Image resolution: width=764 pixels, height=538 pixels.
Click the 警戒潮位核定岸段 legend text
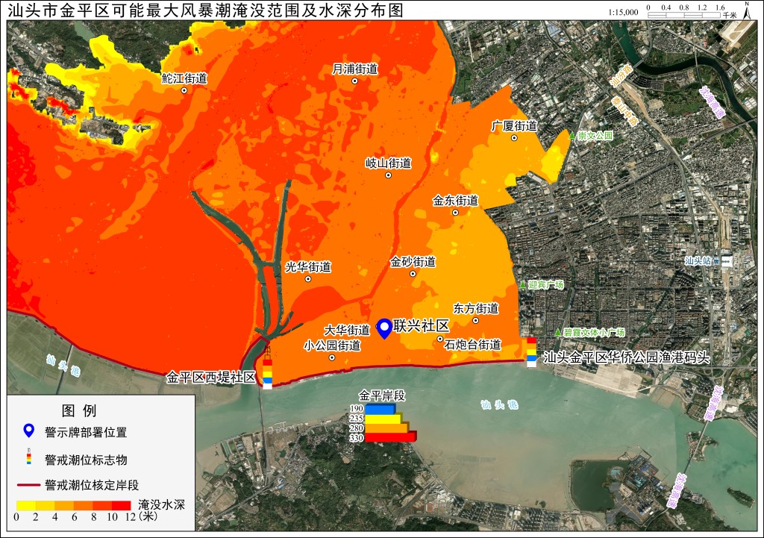92,485
